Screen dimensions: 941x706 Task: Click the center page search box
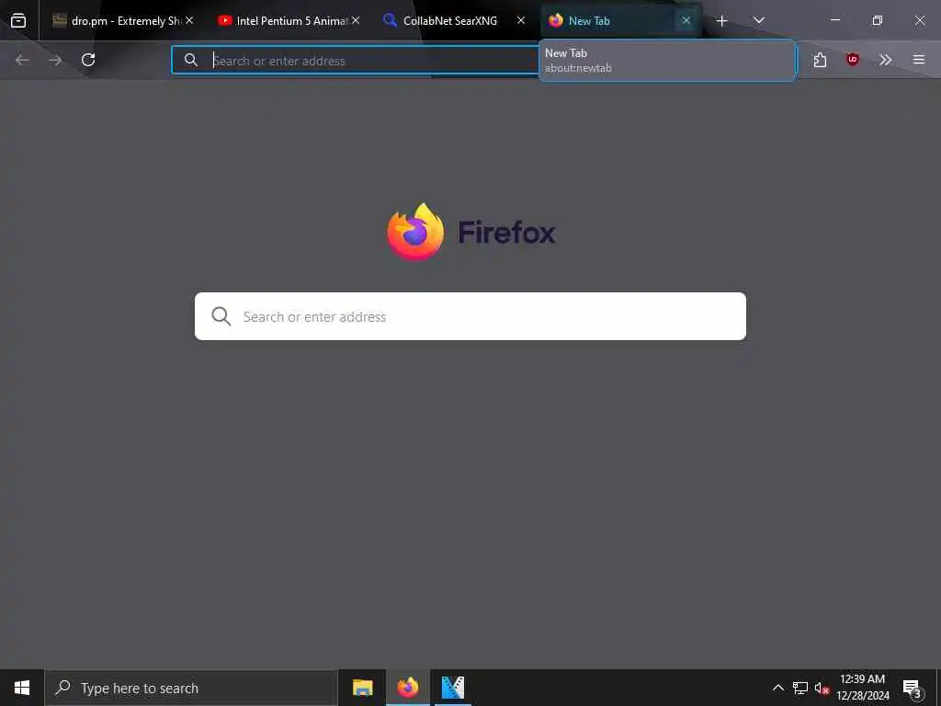(x=470, y=316)
